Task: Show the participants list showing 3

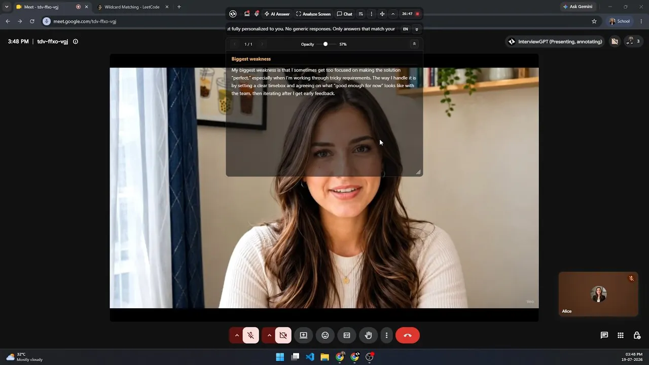Action: (632, 42)
